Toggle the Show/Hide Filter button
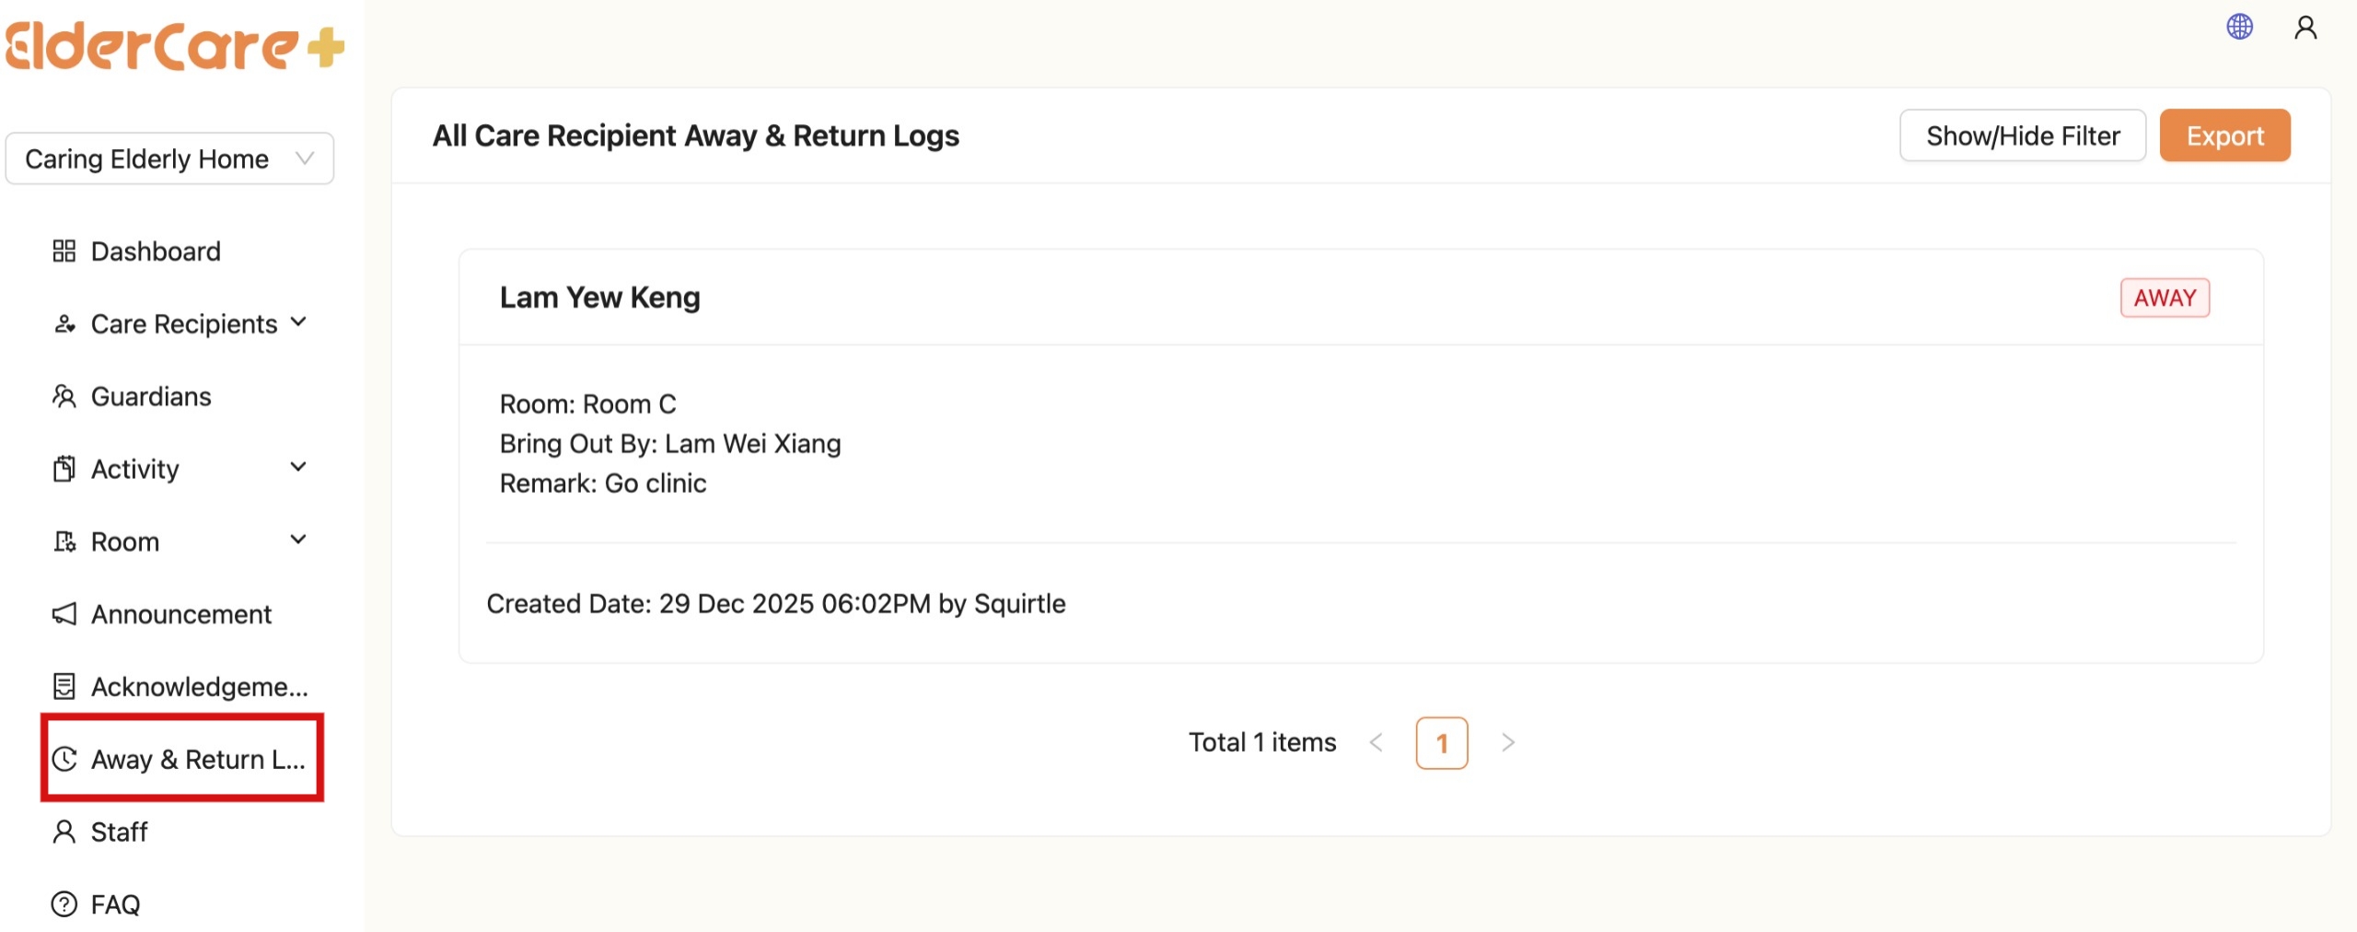 (2023, 134)
